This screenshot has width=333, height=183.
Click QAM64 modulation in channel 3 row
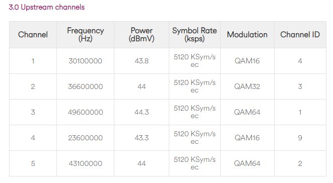(x=247, y=113)
